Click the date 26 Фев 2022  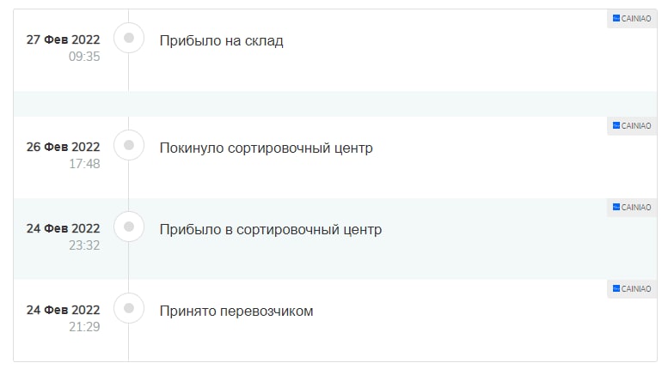click(63, 147)
